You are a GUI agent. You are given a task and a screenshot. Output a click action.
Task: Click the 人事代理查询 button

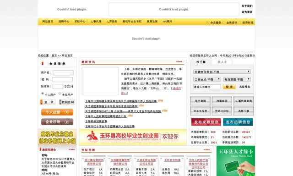244,101
